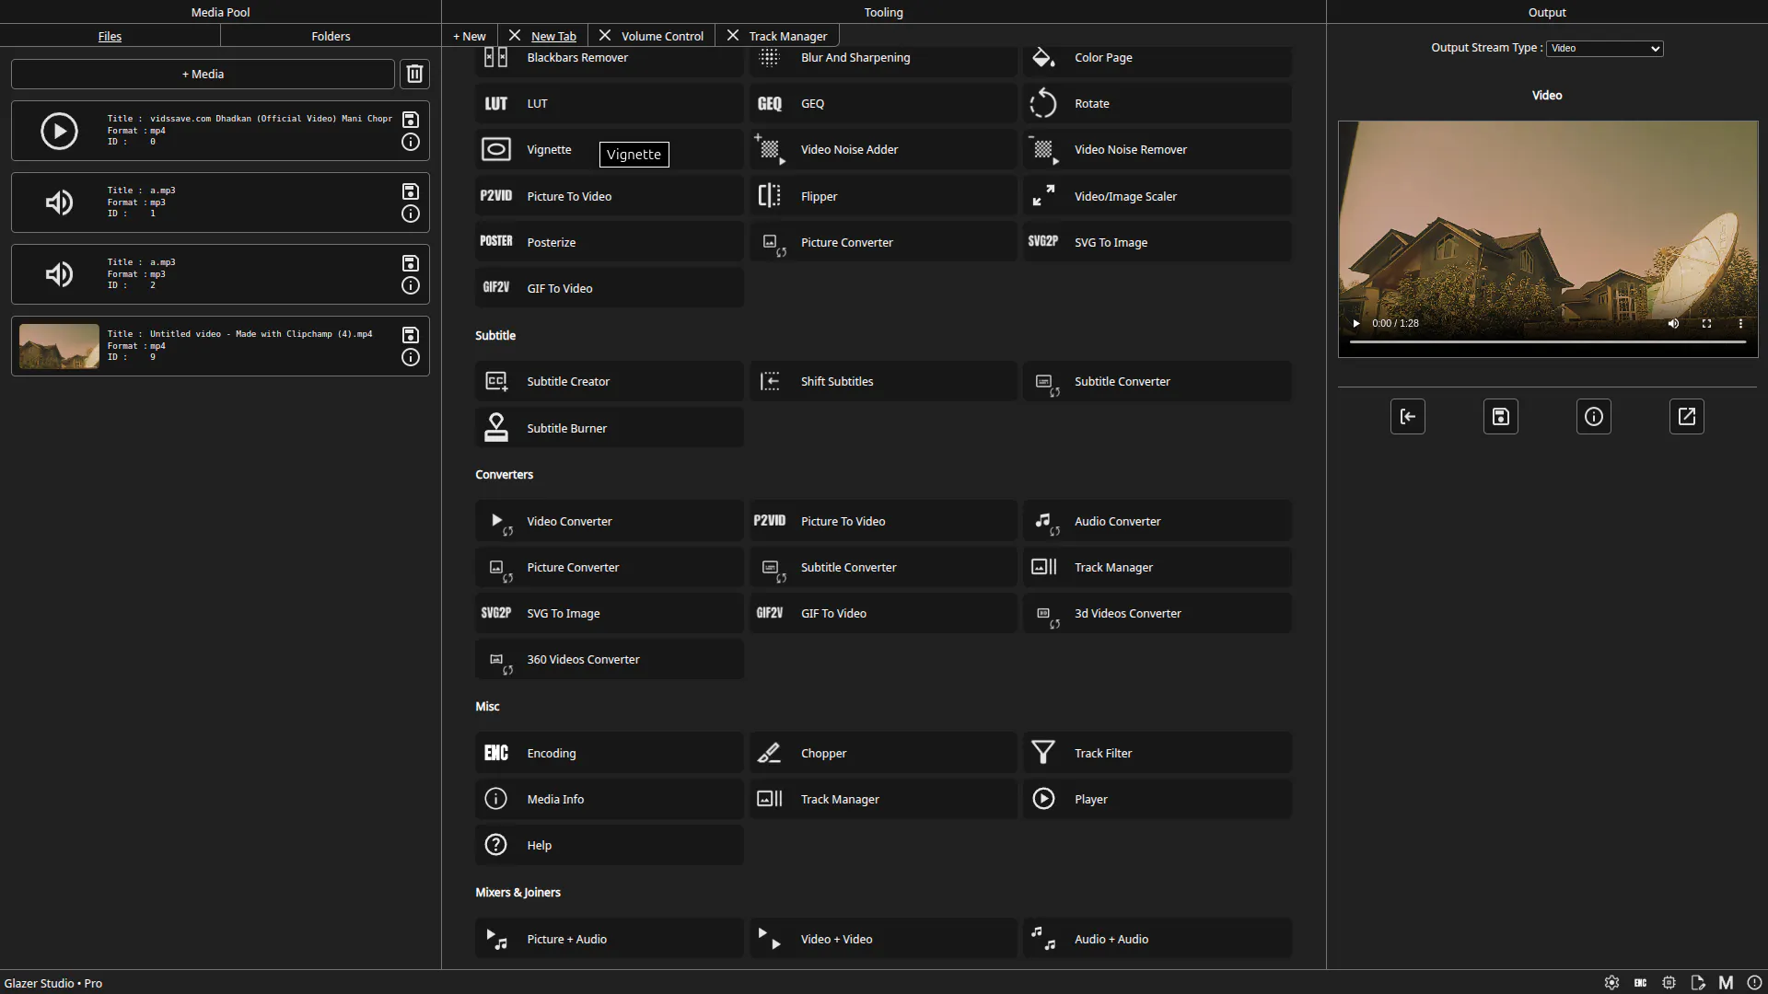Open the Posterize tool
The height and width of the screenshot is (994, 1768).
[x=609, y=242]
